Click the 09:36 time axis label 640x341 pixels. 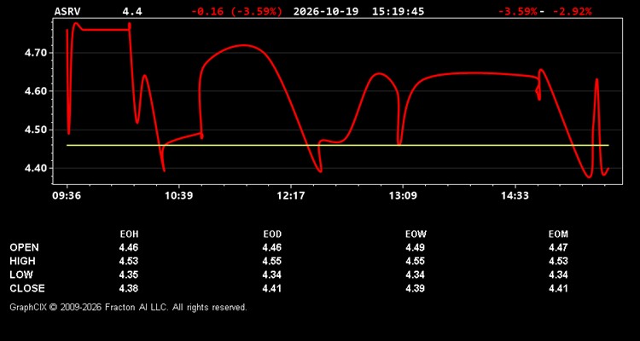(x=67, y=196)
